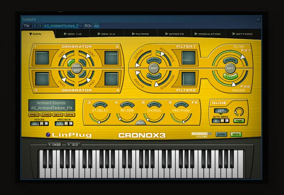
Task: Toggle Generator 2 POWER button
Action: pos(82,62)
